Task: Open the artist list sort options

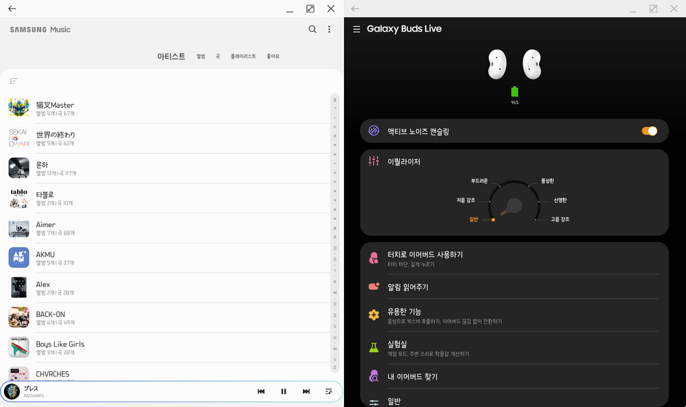Action: (14, 81)
